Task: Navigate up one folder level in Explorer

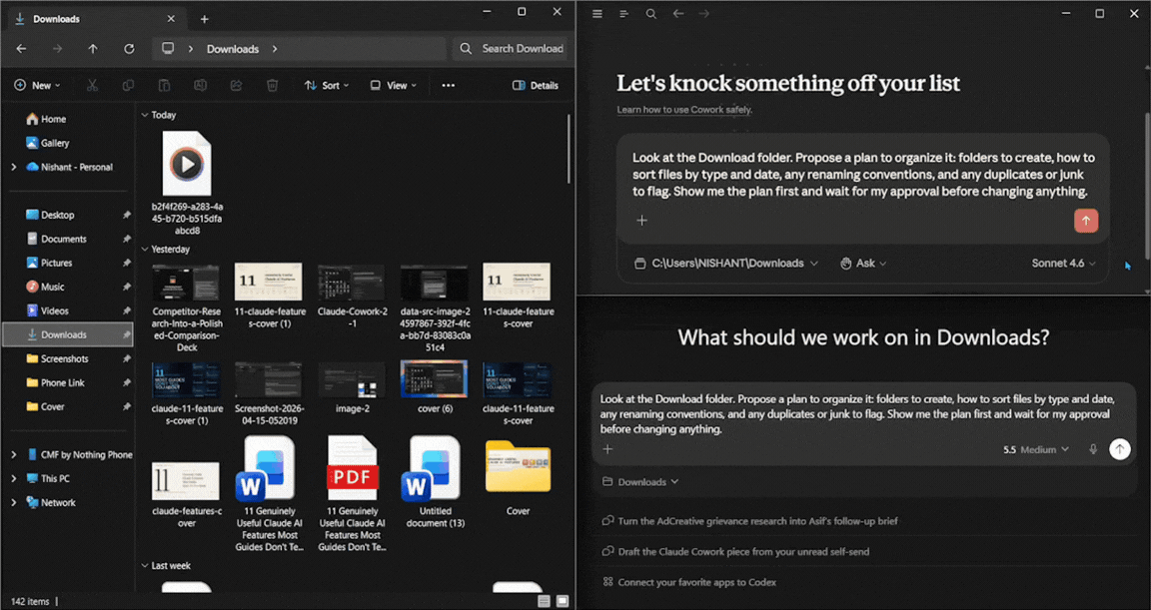Action: pos(93,48)
